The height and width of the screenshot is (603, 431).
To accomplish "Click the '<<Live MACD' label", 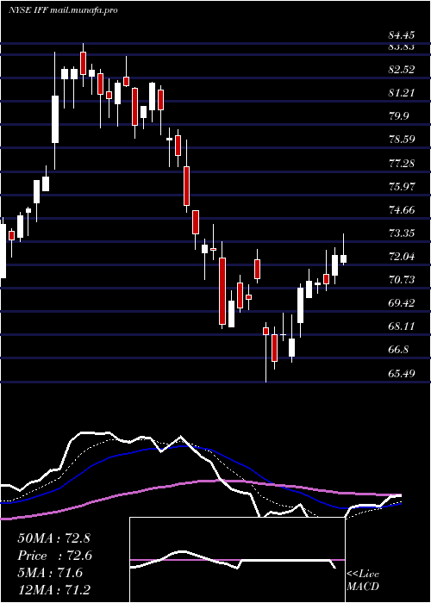I will point(363,581).
